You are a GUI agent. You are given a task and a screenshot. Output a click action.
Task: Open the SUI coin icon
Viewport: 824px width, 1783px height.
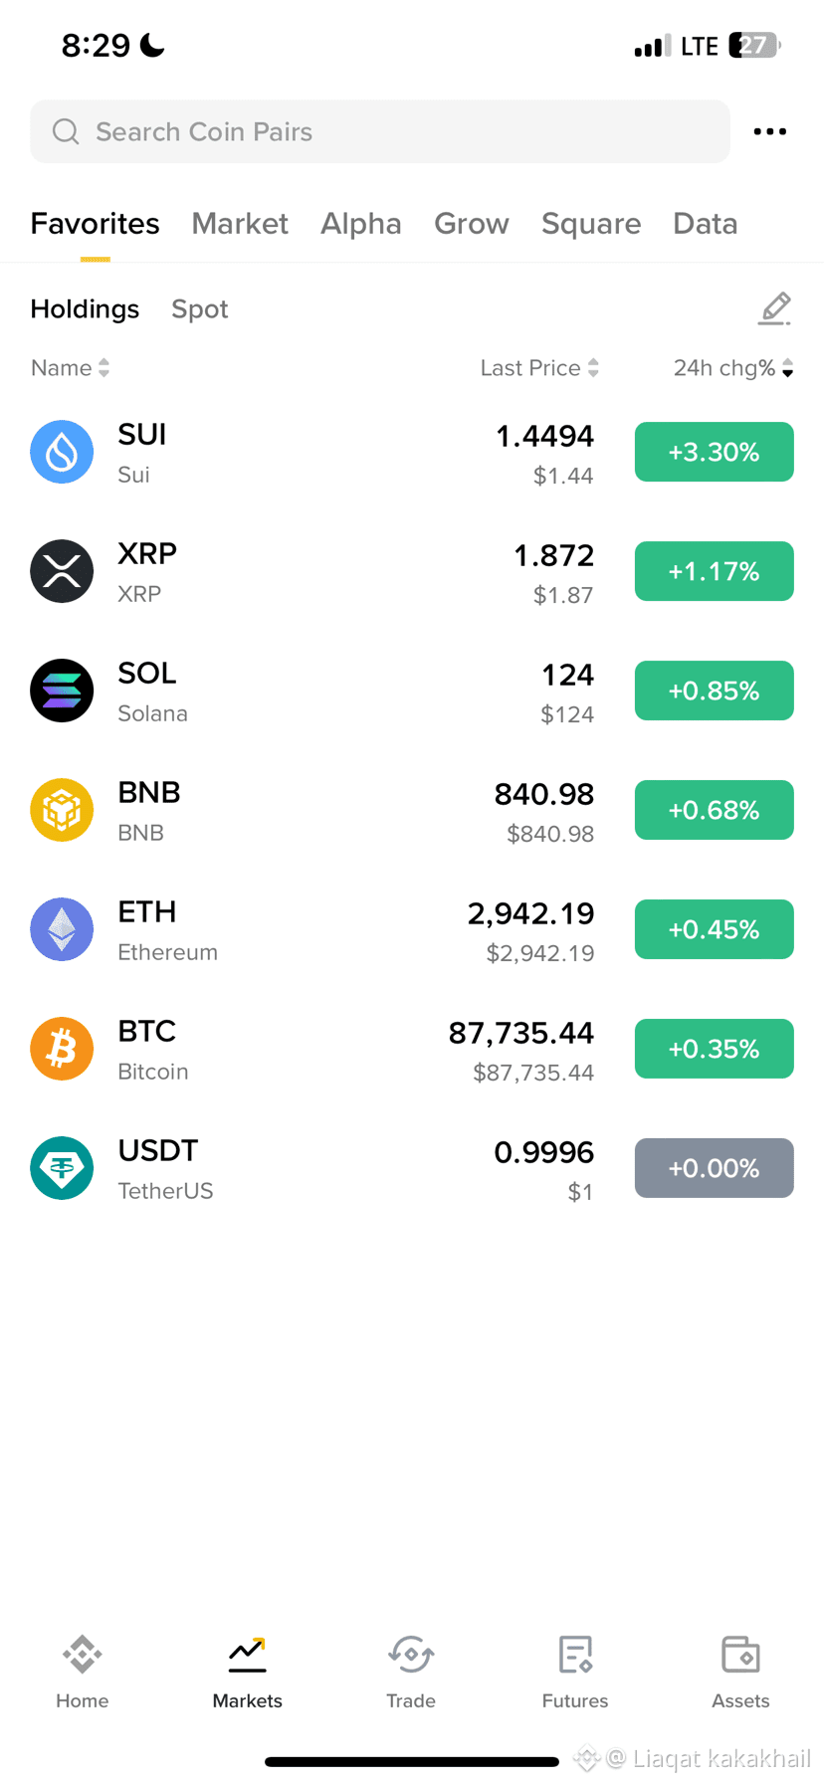(x=62, y=452)
